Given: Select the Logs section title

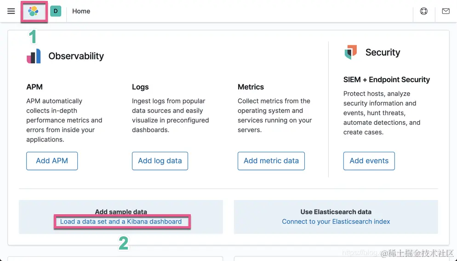Looking at the screenshot, I should pos(140,87).
